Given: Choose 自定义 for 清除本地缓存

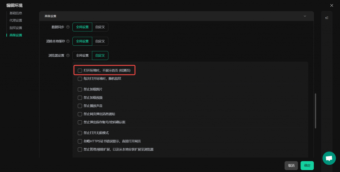Looking at the screenshot, I should [100, 41].
